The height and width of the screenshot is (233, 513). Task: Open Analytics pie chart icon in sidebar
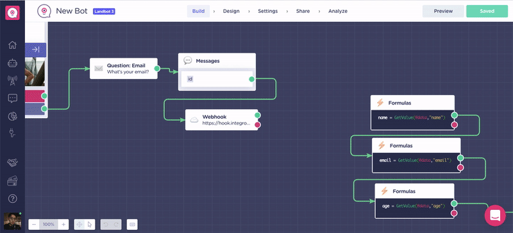12,116
